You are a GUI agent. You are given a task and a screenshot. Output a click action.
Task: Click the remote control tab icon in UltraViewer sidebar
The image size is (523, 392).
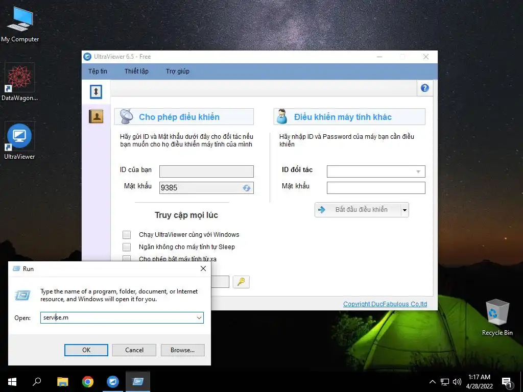coord(96,92)
